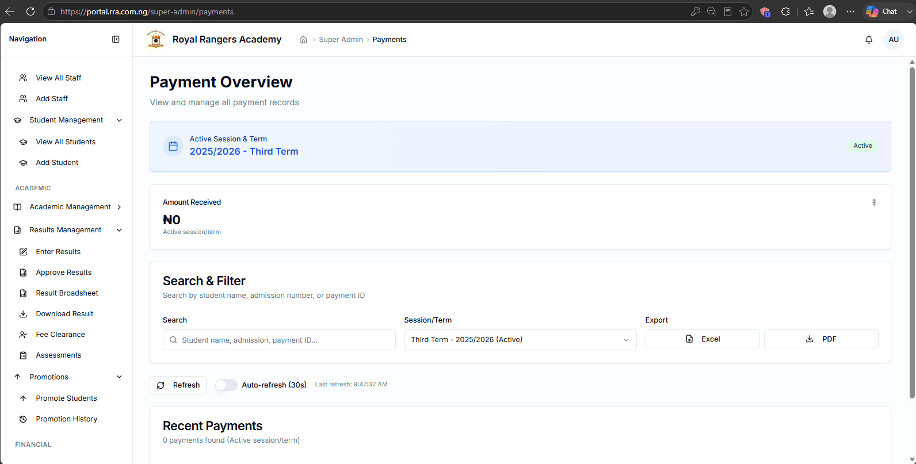Click the Refresh button
Viewport: 916px width, 464px height.
pyautogui.click(x=178, y=385)
